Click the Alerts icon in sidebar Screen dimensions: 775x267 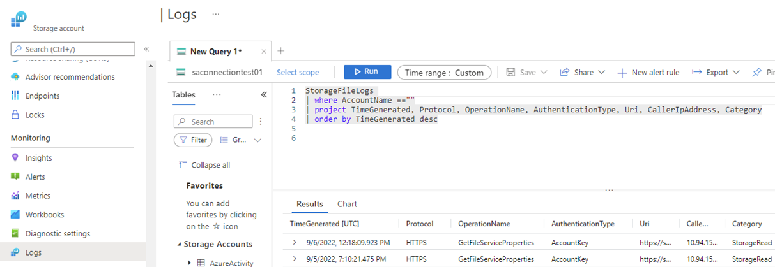click(15, 177)
